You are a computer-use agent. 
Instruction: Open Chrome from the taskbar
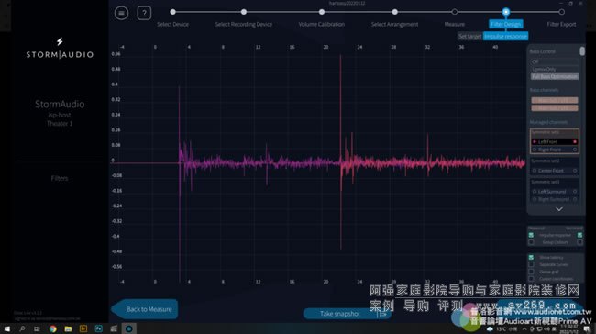[53, 329]
